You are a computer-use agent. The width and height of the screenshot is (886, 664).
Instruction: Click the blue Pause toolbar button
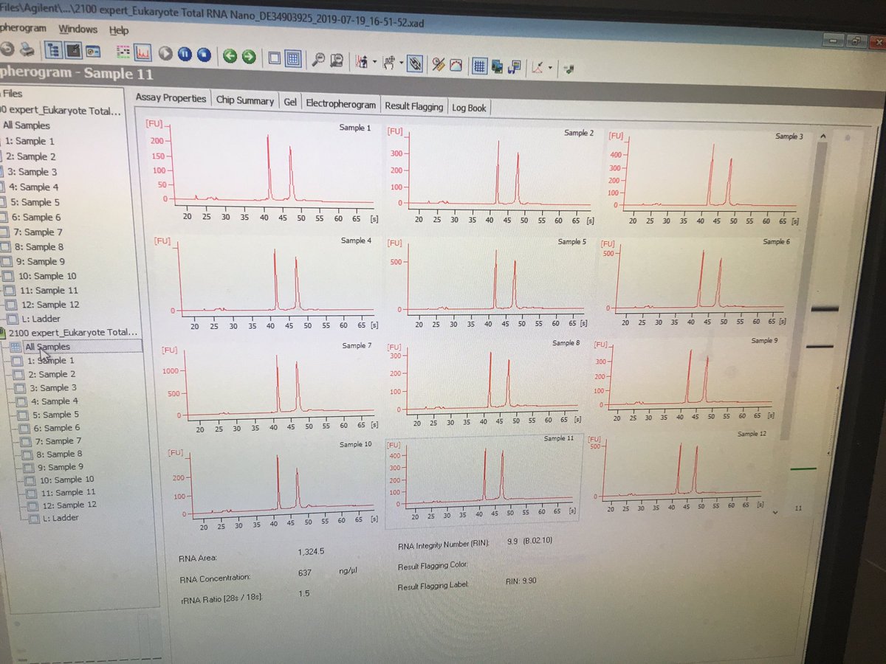coord(185,54)
